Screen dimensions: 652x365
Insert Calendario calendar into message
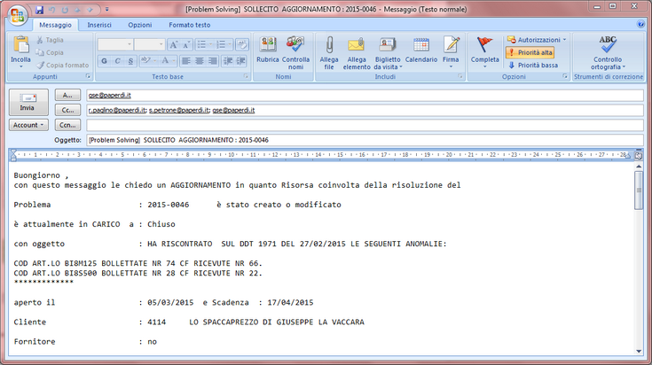point(421,50)
